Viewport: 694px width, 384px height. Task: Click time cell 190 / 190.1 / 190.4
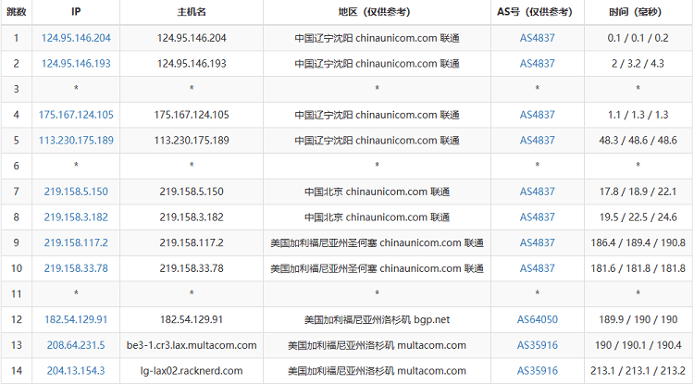(638, 345)
